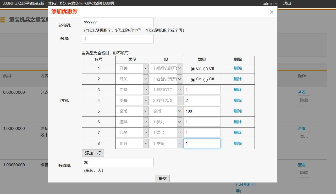The image size is (336, 194).
Task: Click 类型 column header
Action: (x=132, y=59)
